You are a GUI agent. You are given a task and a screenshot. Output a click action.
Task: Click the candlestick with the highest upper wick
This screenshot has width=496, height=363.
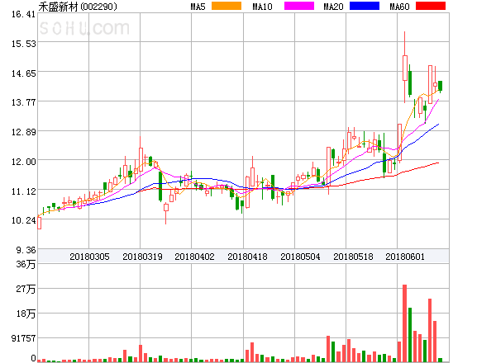(x=404, y=67)
